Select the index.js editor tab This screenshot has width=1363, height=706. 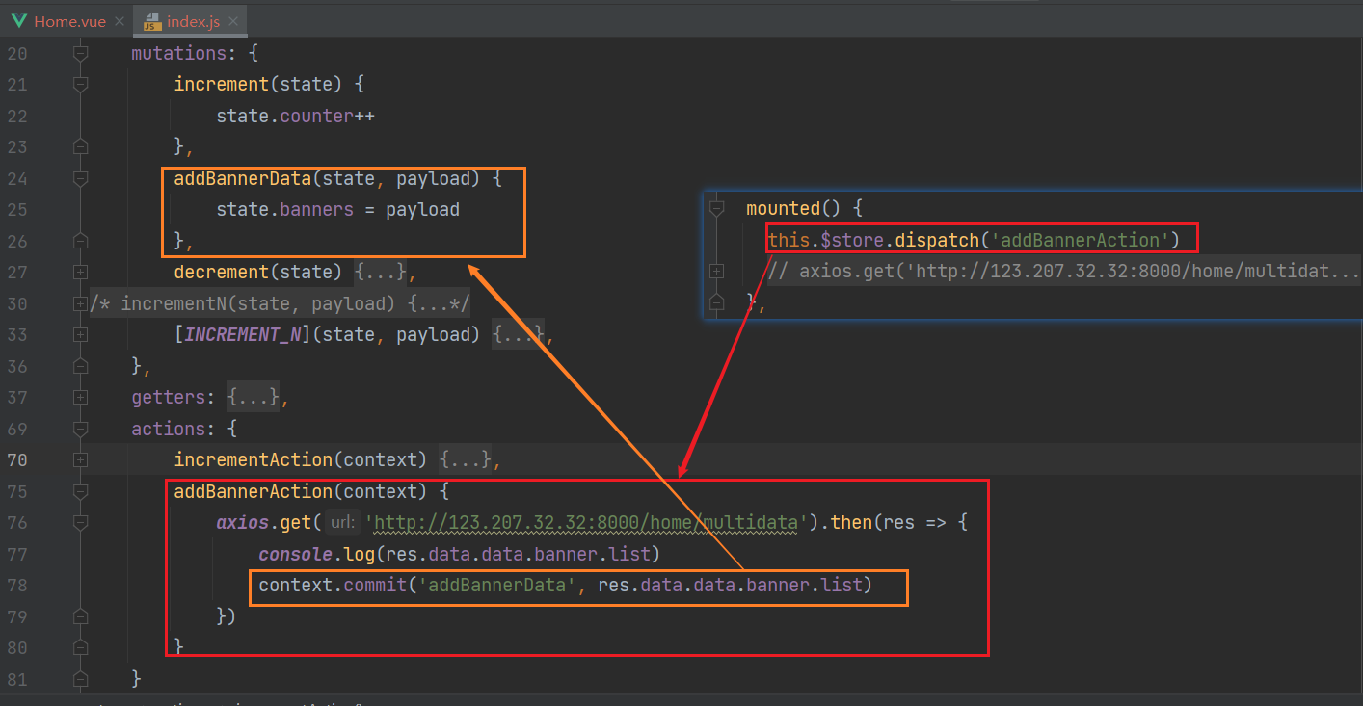[190, 20]
